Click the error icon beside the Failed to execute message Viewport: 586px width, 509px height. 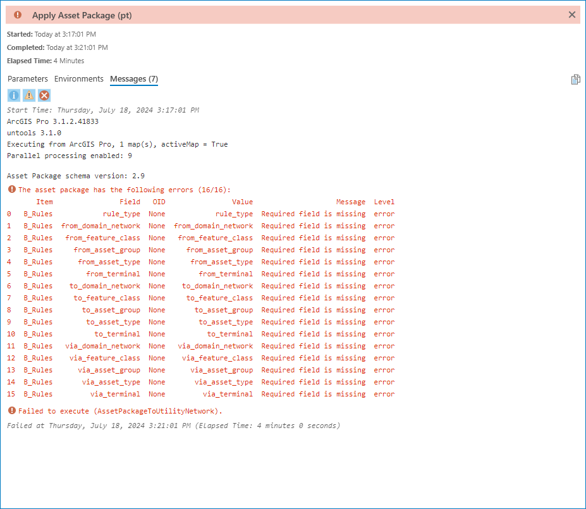11,410
